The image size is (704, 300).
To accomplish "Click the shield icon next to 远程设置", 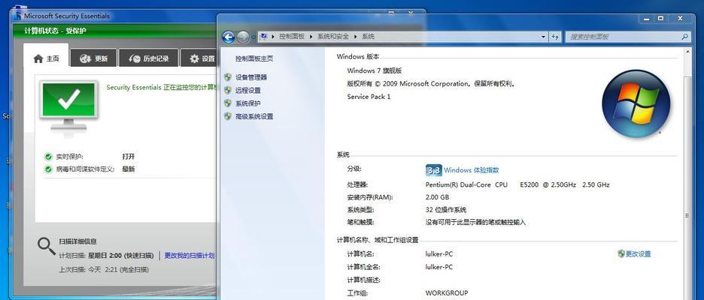I will 228,90.
